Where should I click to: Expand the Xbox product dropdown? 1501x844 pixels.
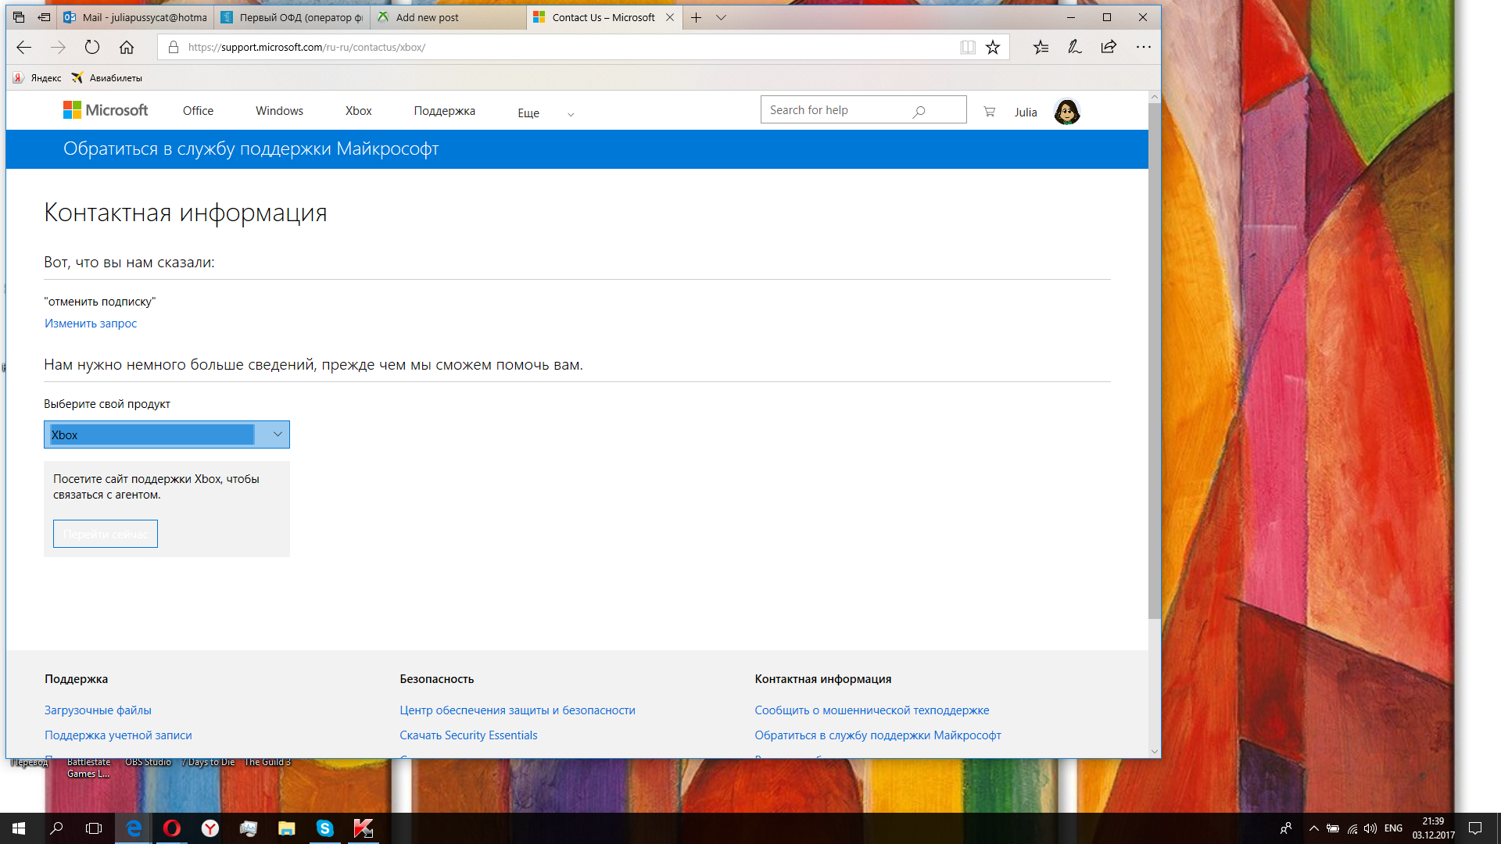coord(277,435)
